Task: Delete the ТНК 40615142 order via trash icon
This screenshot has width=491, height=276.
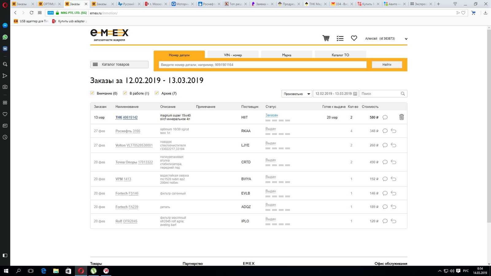Action: 401,117
